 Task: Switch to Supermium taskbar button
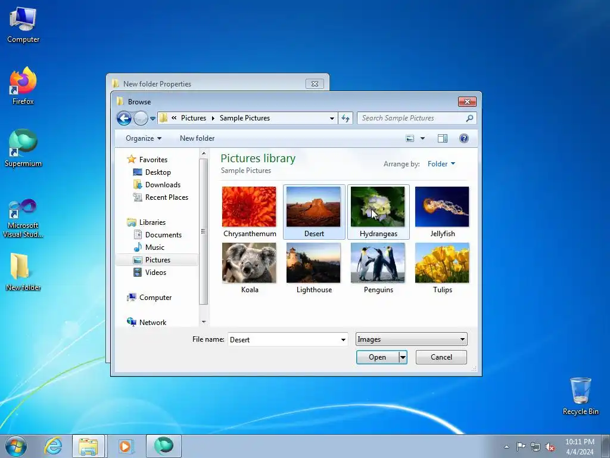(x=164, y=446)
